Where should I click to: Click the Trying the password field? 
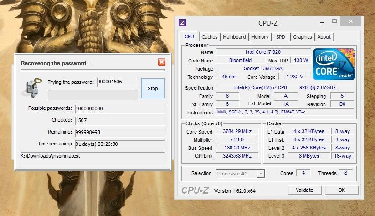click(117, 82)
